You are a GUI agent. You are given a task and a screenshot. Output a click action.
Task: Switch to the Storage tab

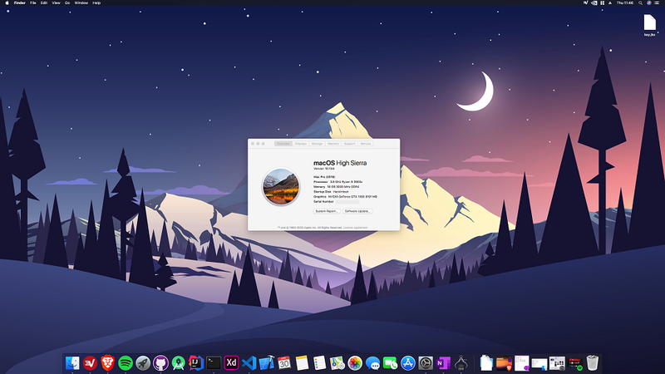click(x=318, y=144)
